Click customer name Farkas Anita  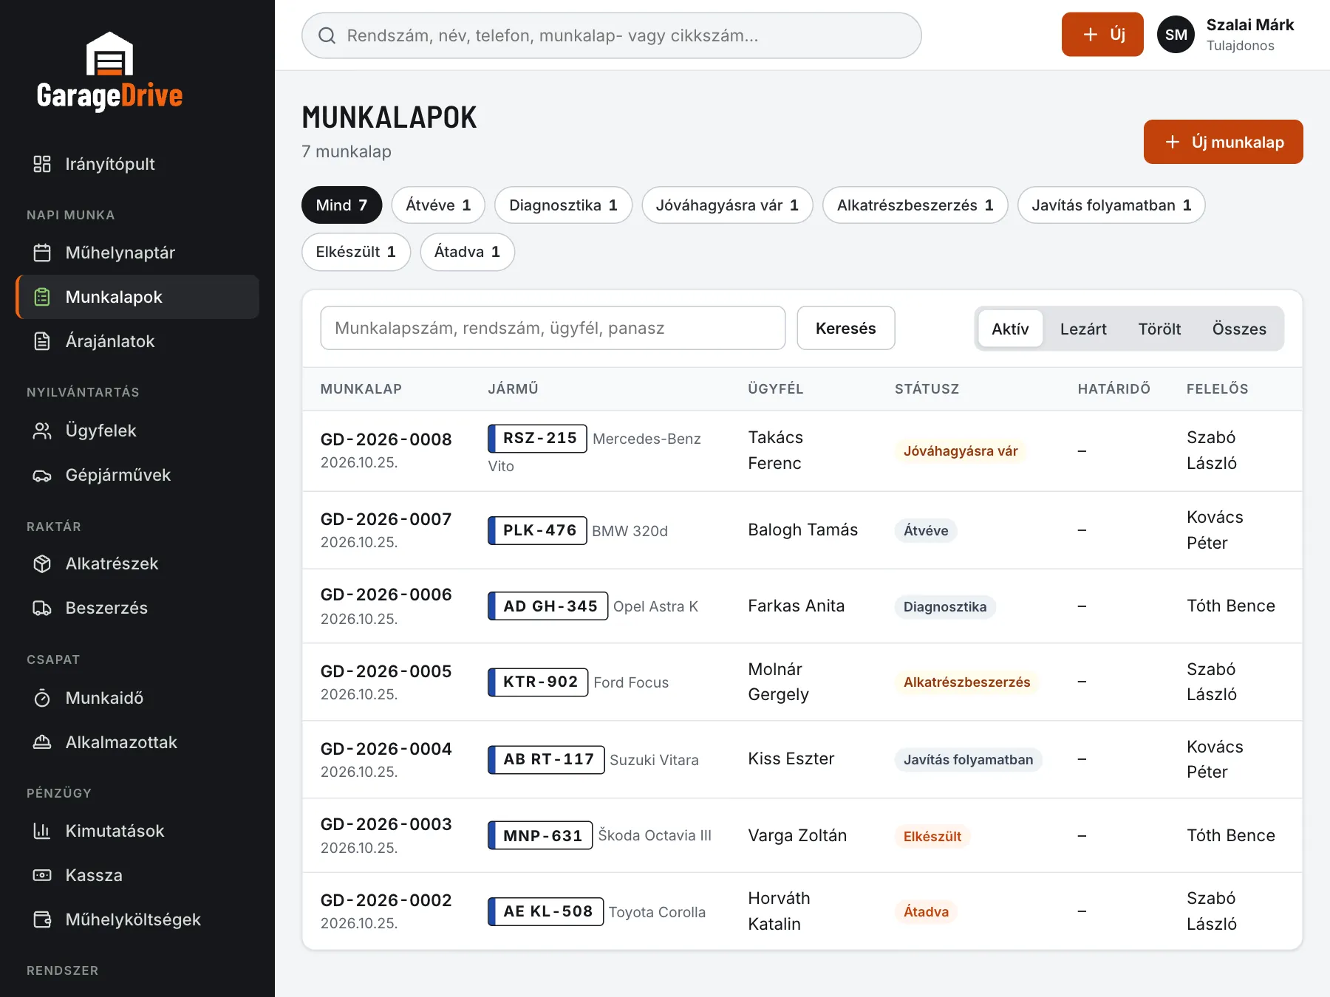[796, 606]
